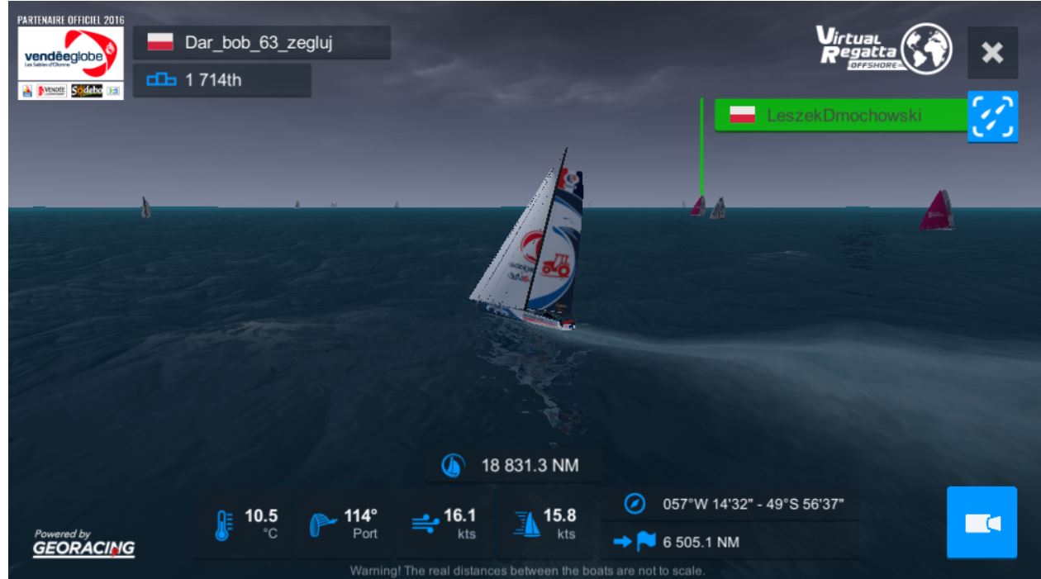Click the boat icon beside distance sailed
Screen dimensions: 1041x579
(x=453, y=466)
